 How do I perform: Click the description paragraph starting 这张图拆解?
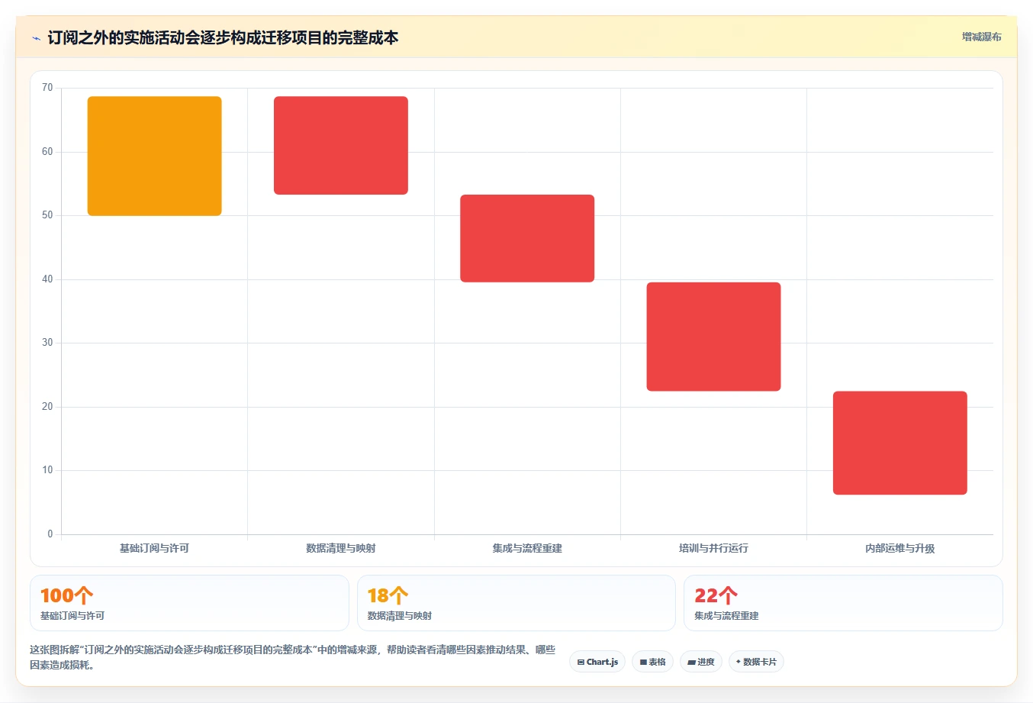(294, 657)
